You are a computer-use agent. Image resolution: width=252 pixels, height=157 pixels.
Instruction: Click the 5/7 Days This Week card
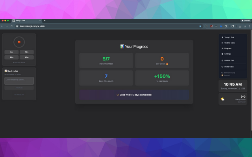(106, 60)
